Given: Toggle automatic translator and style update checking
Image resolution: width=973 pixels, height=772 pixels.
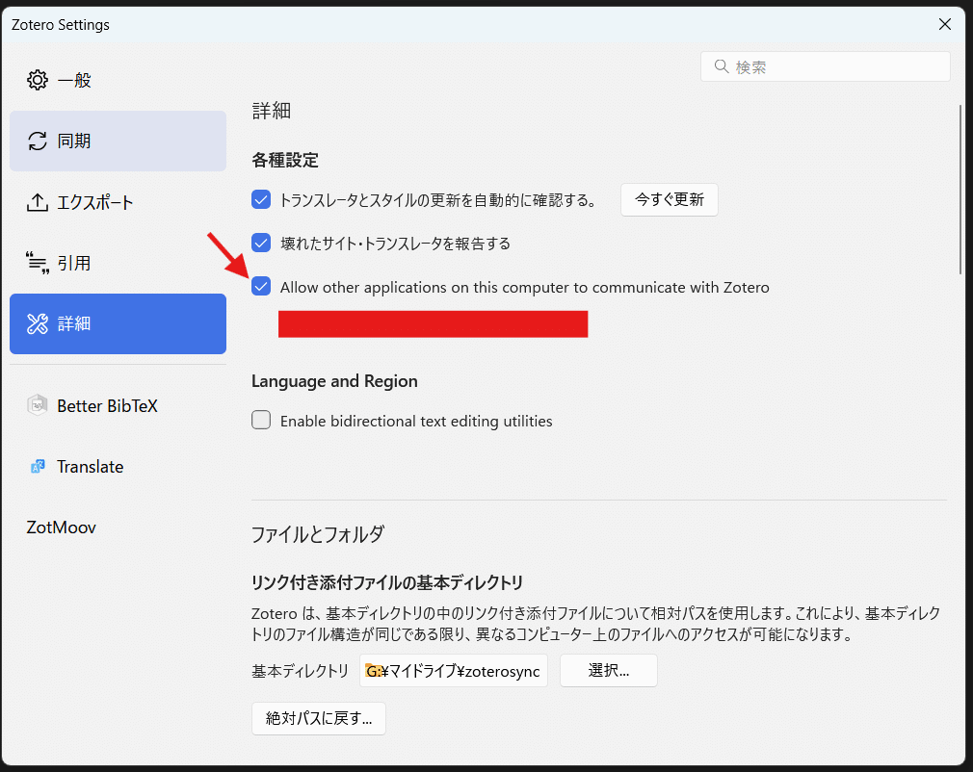Looking at the screenshot, I should [261, 199].
